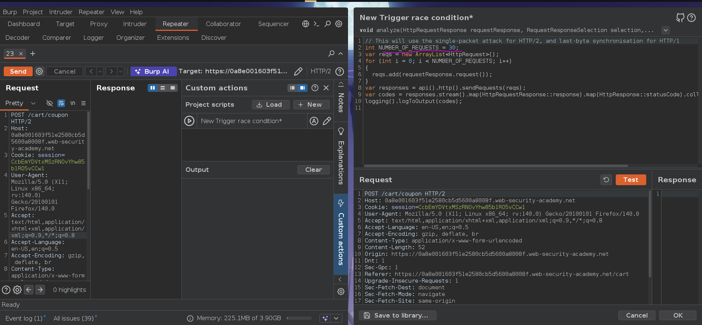
Task: Open the Repeater help question mark icon
Action: pos(339,71)
